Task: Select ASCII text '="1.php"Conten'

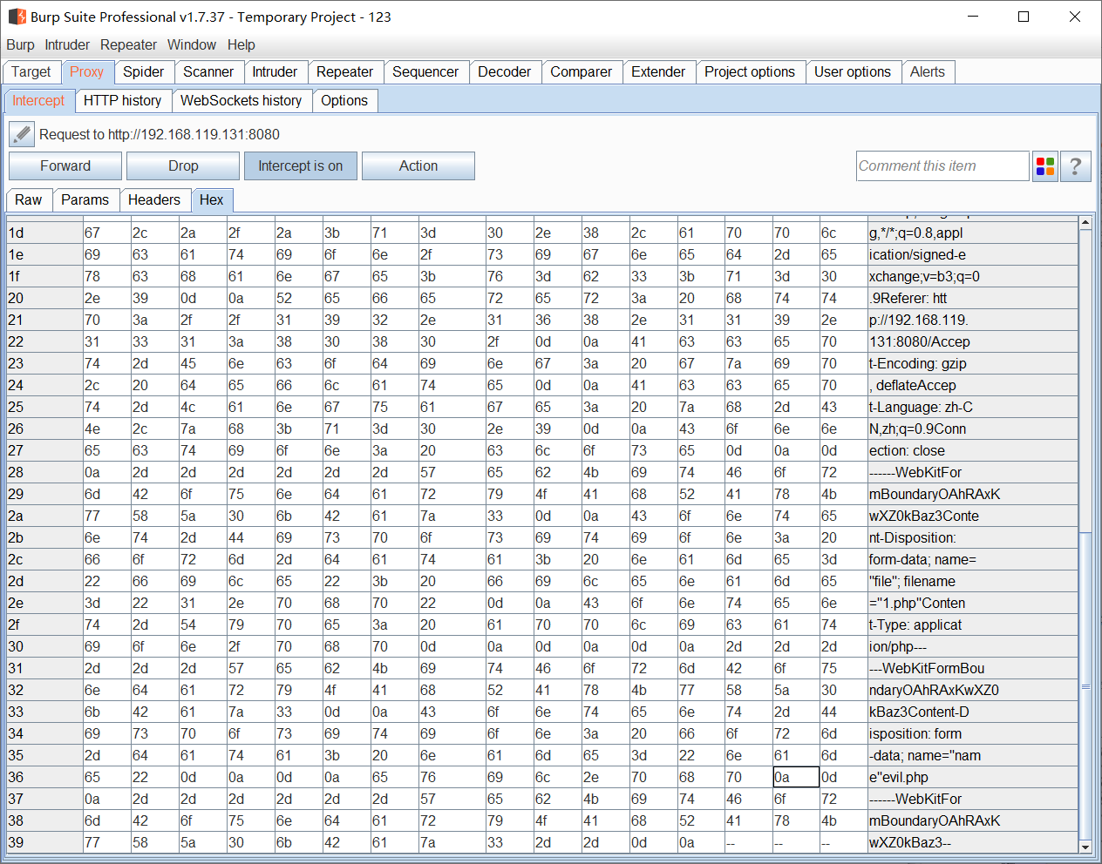Action: click(917, 603)
